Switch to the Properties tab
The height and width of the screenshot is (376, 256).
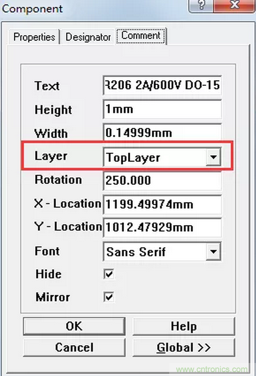(34, 37)
